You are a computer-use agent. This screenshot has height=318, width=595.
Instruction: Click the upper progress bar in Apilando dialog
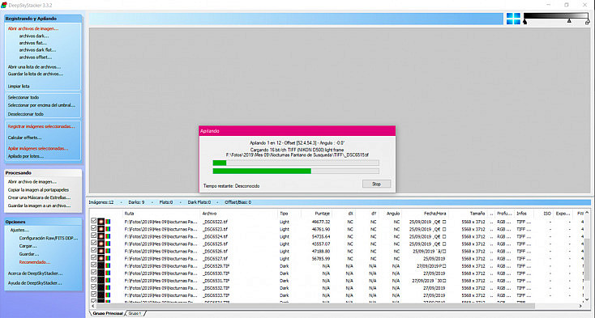coord(296,163)
